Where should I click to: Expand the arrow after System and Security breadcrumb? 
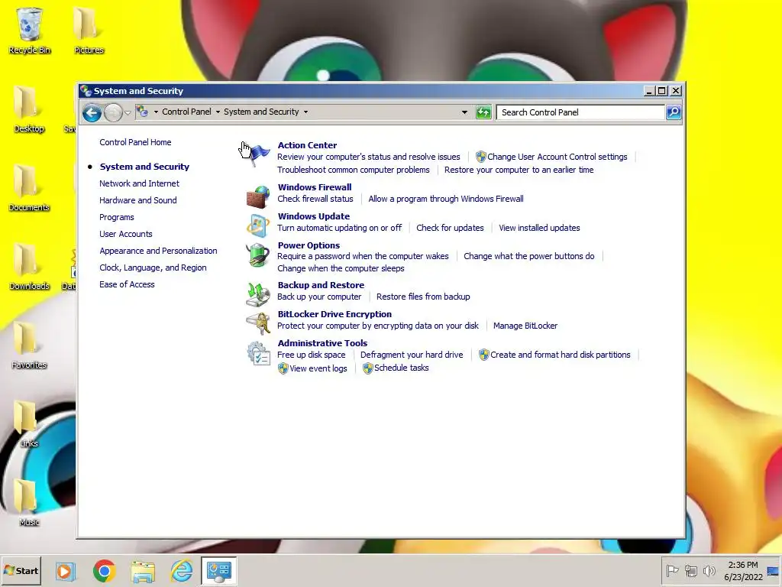[x=305, y=112]
